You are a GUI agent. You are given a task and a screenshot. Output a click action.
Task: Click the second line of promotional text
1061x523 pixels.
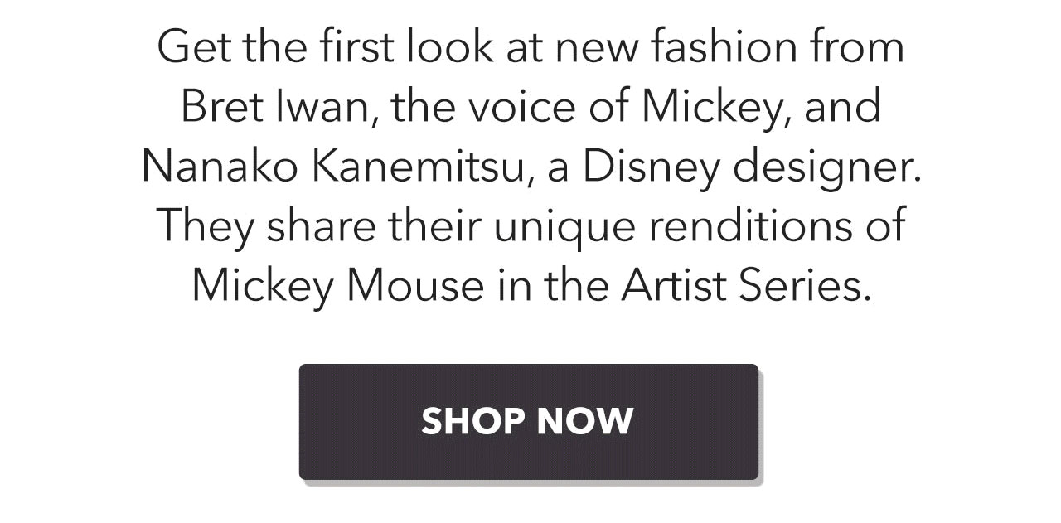coord(530,105)
